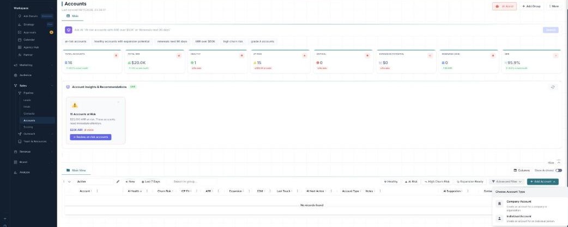
Task: Select 'high churn risk' chip
Action: (x=233, y=41)
